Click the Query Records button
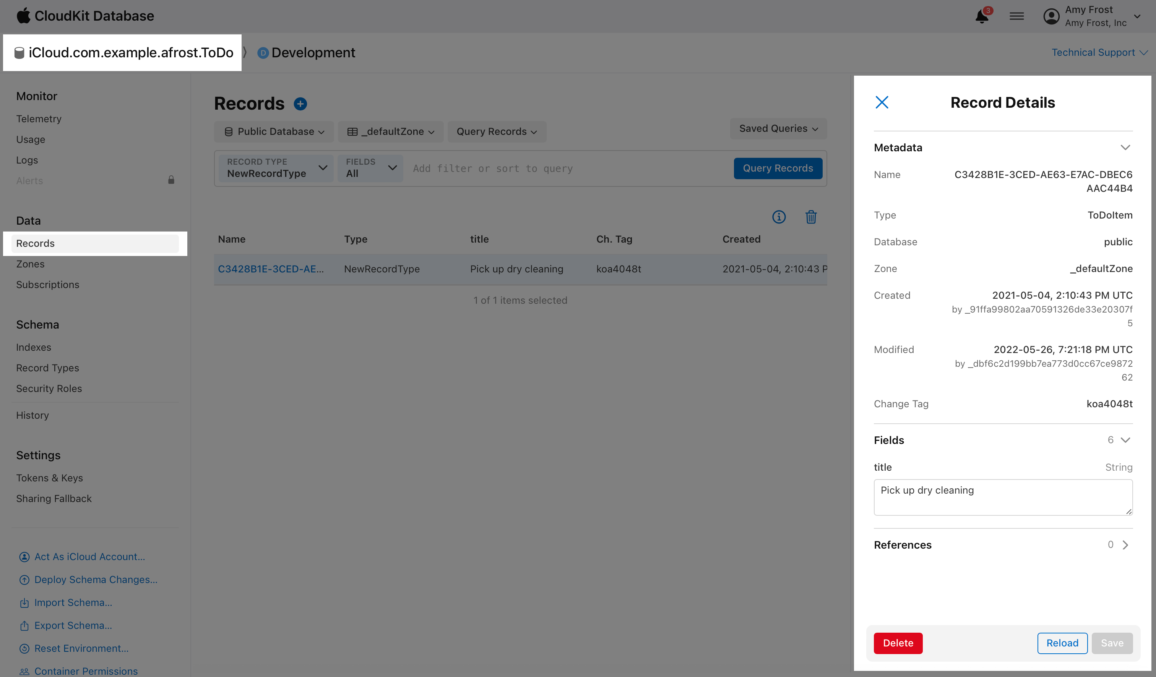 click(x=778, y=168)
